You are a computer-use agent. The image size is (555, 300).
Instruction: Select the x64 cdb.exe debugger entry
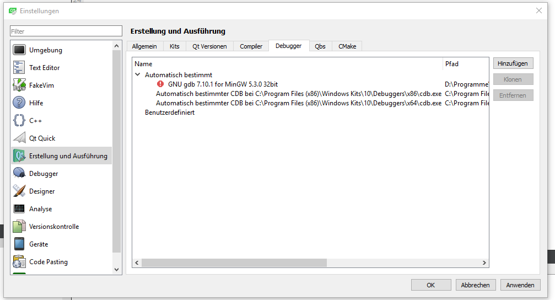(x=299, y=103)
